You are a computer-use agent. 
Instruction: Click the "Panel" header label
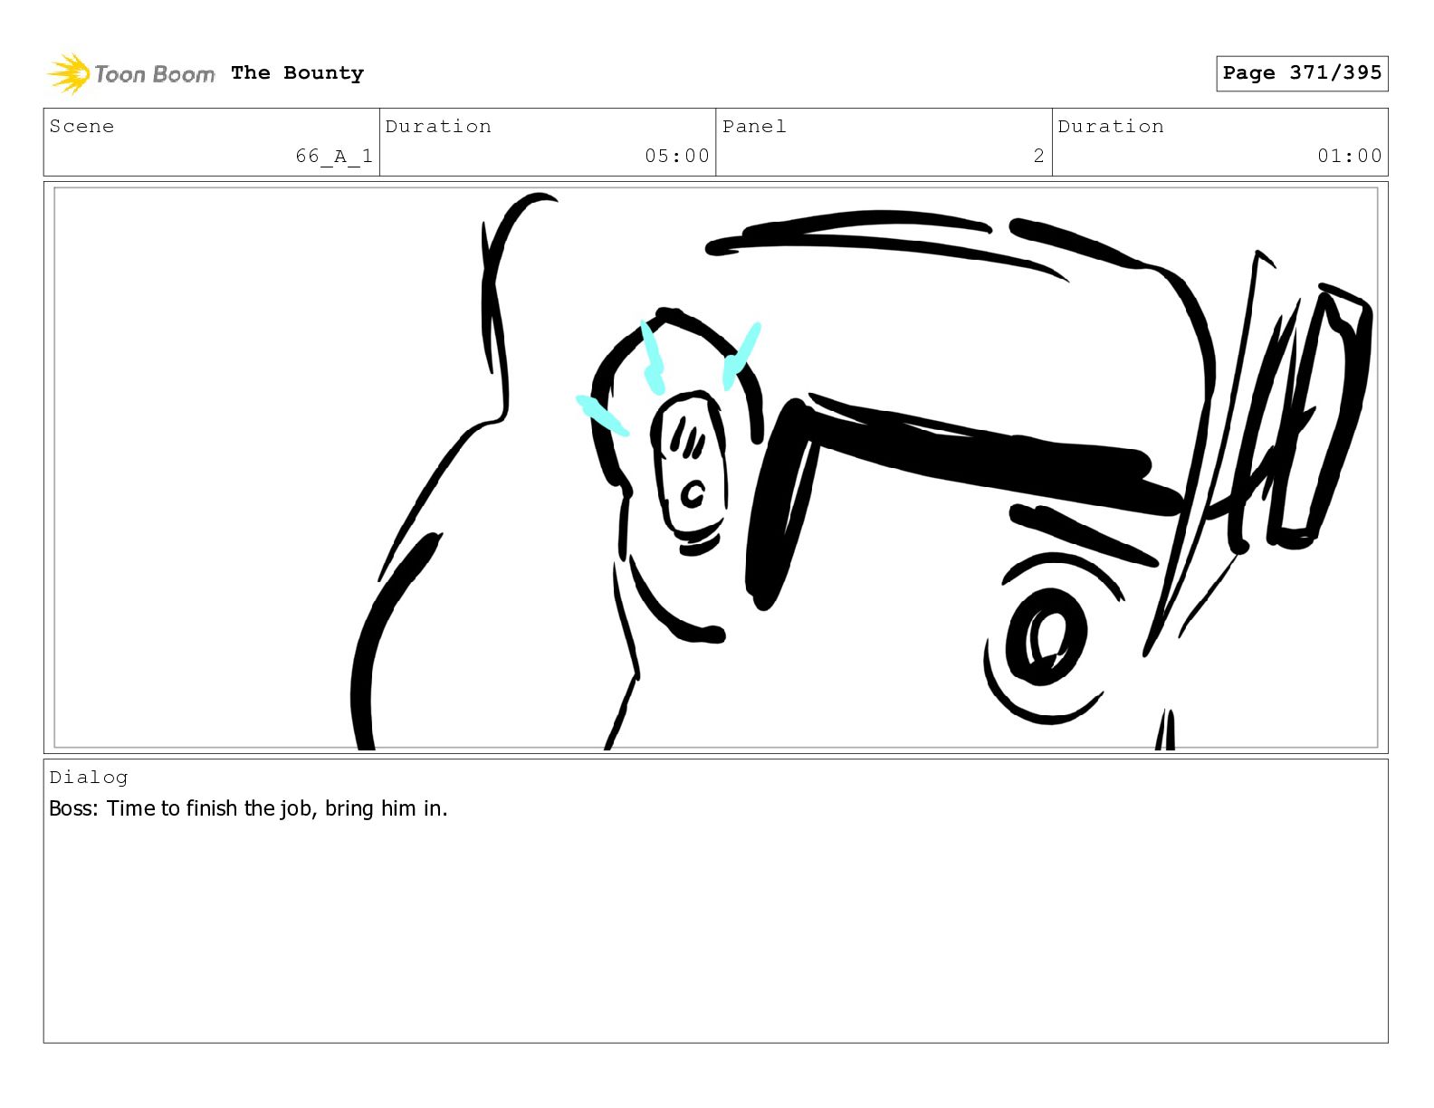(x=754, y=127)
